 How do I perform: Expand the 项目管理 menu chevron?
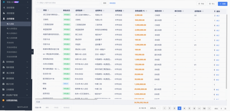[x=27, y=13]
